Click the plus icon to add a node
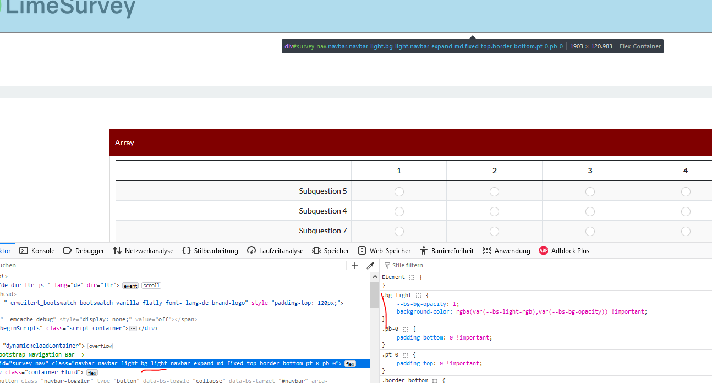The image size is (712, 383). (x=355, y=266)
